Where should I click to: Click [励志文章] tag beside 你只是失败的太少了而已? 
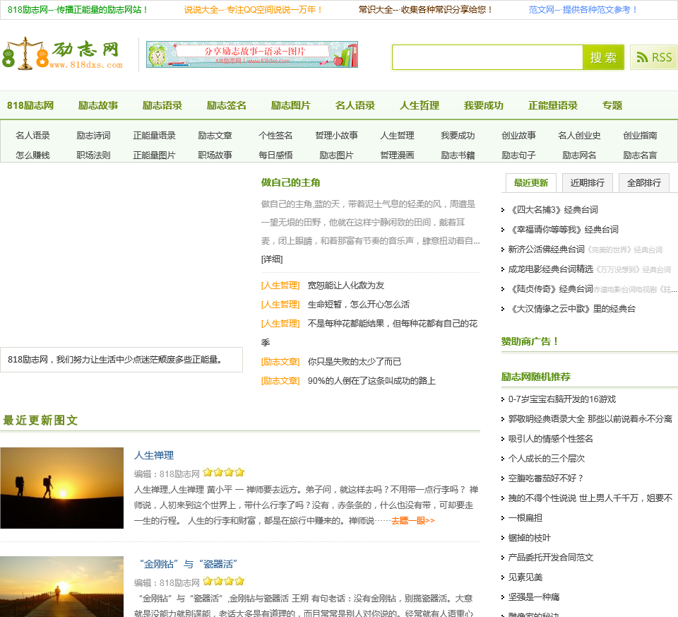click(280, 362)
